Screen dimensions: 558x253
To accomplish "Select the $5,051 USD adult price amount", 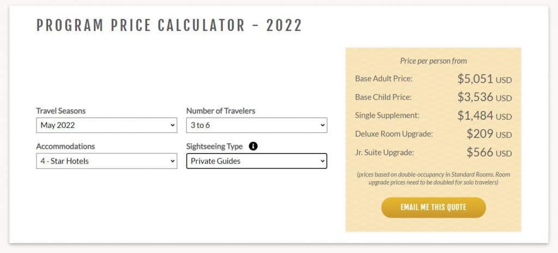I will point(484,79).
